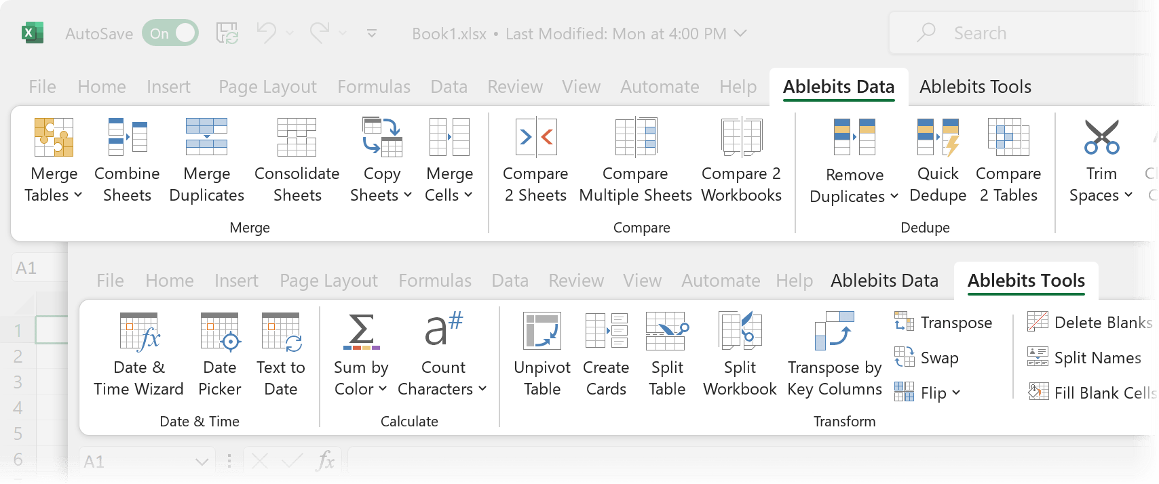Click the Compare 2 Sheets icon
Image resolution: width=1159 pixels, height=484 pixels.
pos(535,137)
